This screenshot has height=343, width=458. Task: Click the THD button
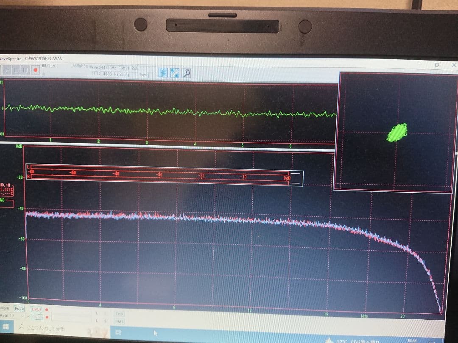point(119,313)
